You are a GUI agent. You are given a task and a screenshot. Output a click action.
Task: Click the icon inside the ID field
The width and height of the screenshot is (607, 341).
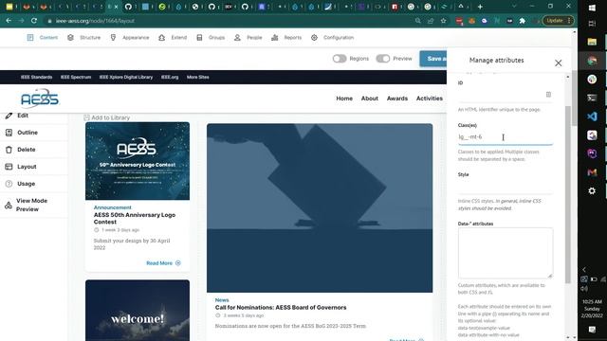click(548, 95)
